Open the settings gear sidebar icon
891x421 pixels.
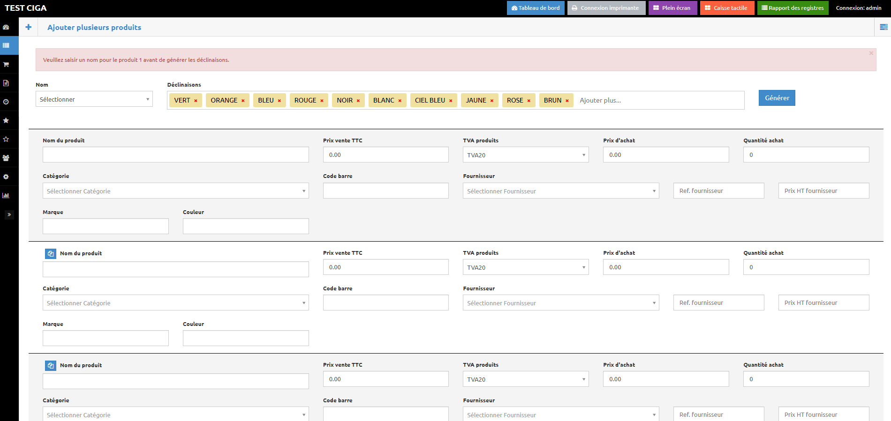point(6,177)
